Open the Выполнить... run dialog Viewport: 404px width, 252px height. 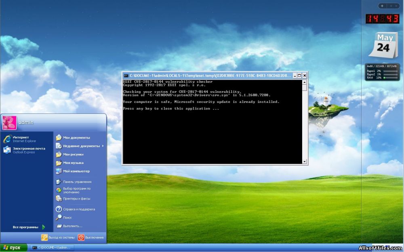72,226
